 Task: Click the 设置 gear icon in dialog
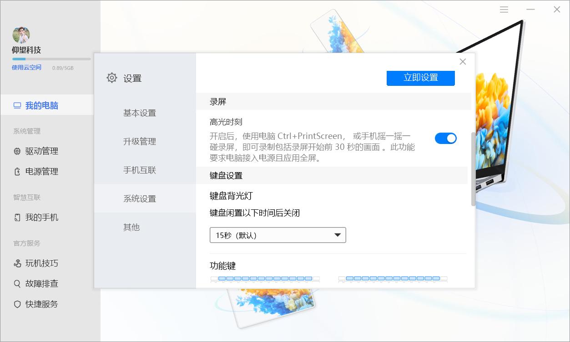point(111,77)
